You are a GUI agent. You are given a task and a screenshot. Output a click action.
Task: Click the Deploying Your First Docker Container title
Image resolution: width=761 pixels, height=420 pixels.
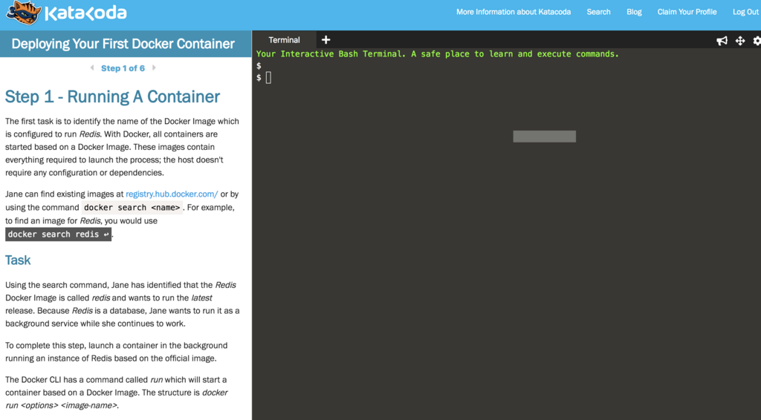pyautogui.click(x=123, y=44)
